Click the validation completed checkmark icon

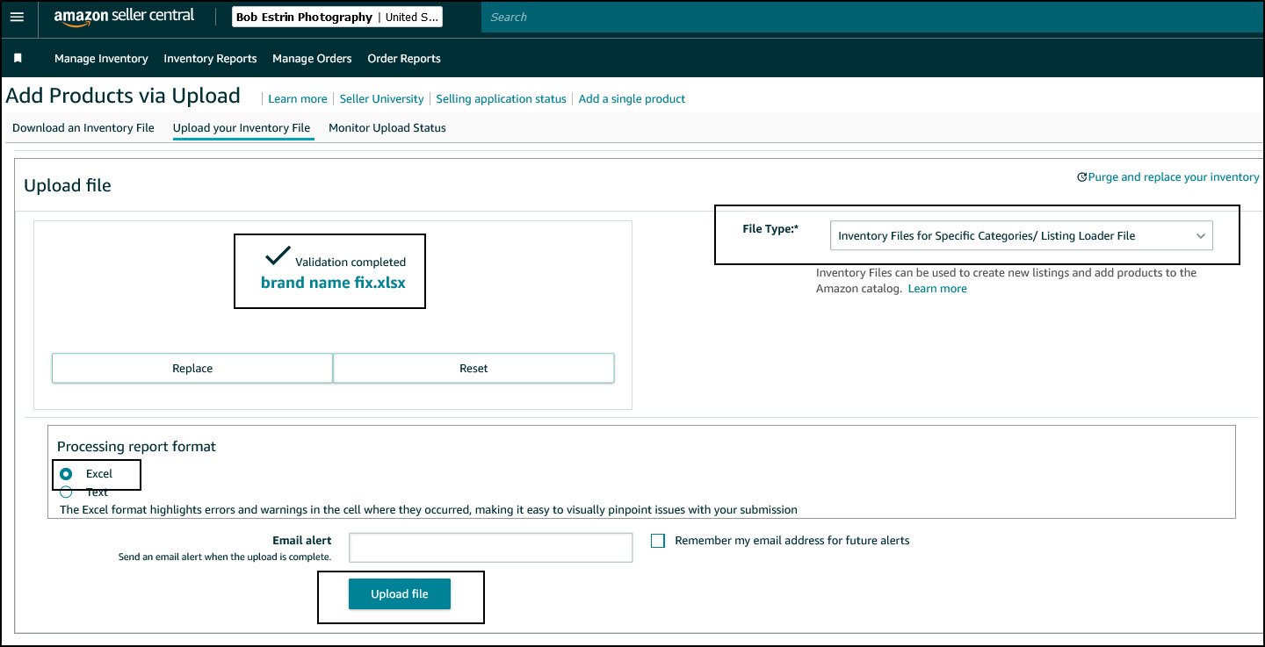pos(278,256)
